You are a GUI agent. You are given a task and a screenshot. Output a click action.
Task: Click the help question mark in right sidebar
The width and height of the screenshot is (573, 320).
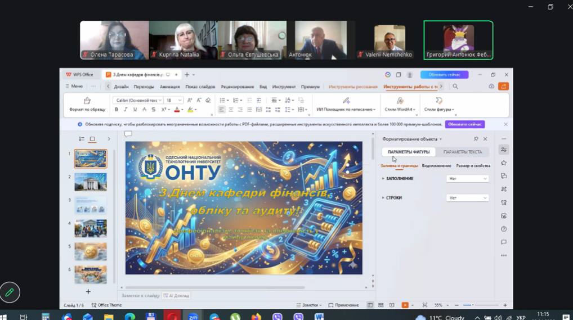(x=504, y=229)
